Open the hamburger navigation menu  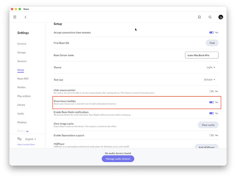click(x=15, y=17)
